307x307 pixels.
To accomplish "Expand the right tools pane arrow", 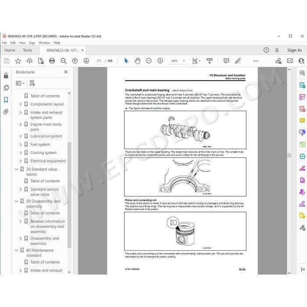I will point(303,269).
